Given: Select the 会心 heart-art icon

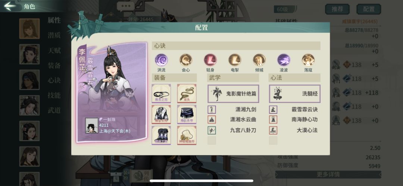Looking at the screenshot, I should (185, 60).
